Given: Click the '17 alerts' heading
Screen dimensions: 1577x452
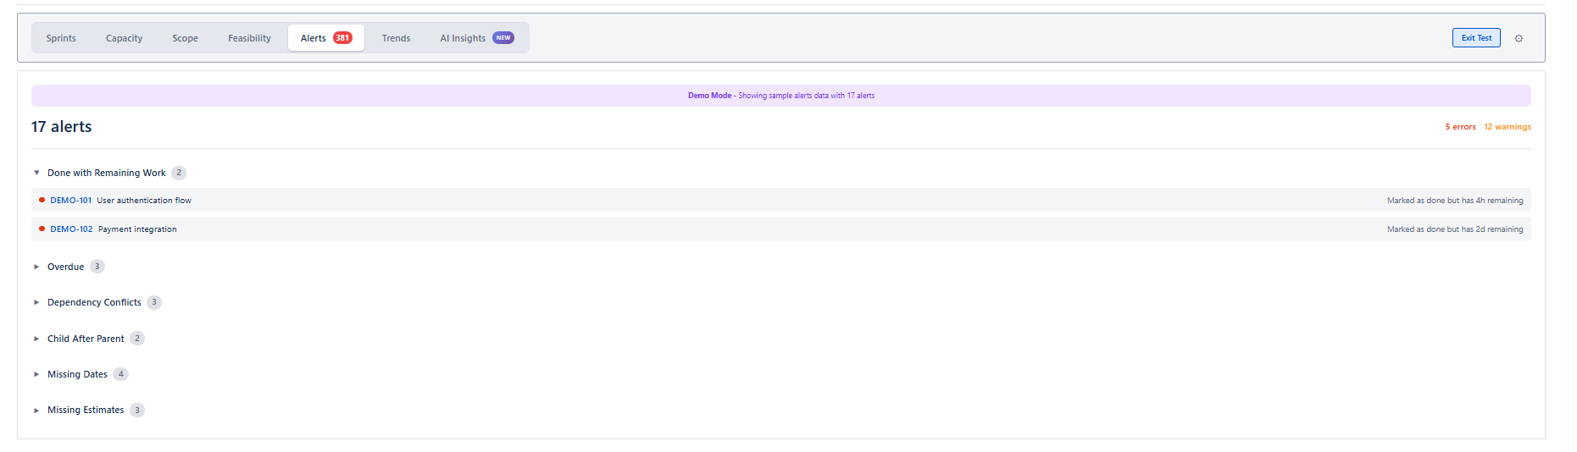Looking at the screenshot, I should pyautogui.click(x=61, y=127).
